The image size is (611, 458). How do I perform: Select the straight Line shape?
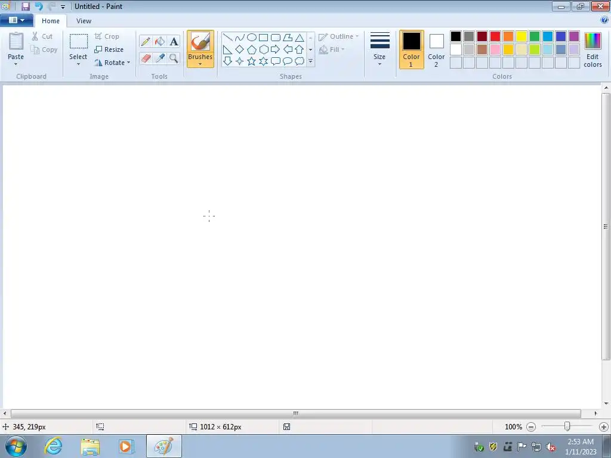[x=227, y=38]
